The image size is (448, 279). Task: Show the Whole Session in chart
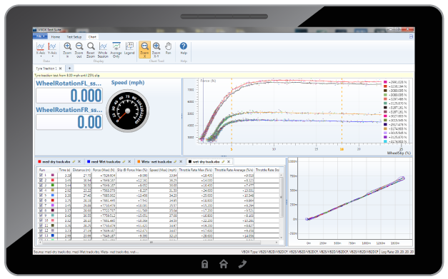coord(103,50)
